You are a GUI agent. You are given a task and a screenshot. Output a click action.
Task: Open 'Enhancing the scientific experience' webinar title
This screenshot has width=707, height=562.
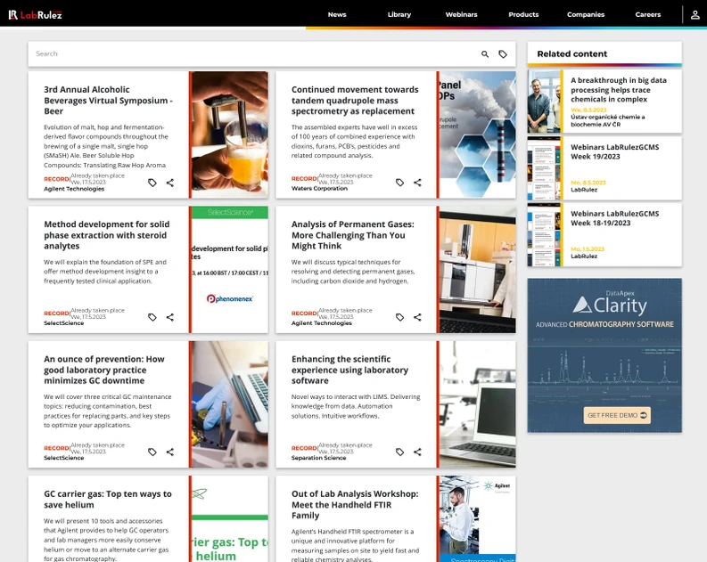point(349,370)
